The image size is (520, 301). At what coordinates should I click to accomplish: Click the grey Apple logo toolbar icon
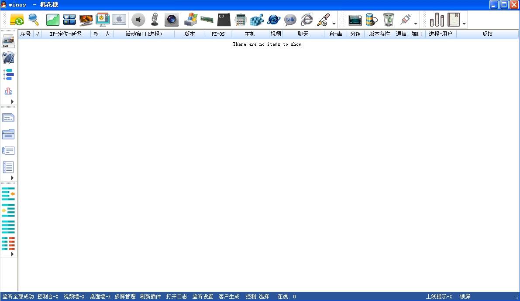click(119, 20)
